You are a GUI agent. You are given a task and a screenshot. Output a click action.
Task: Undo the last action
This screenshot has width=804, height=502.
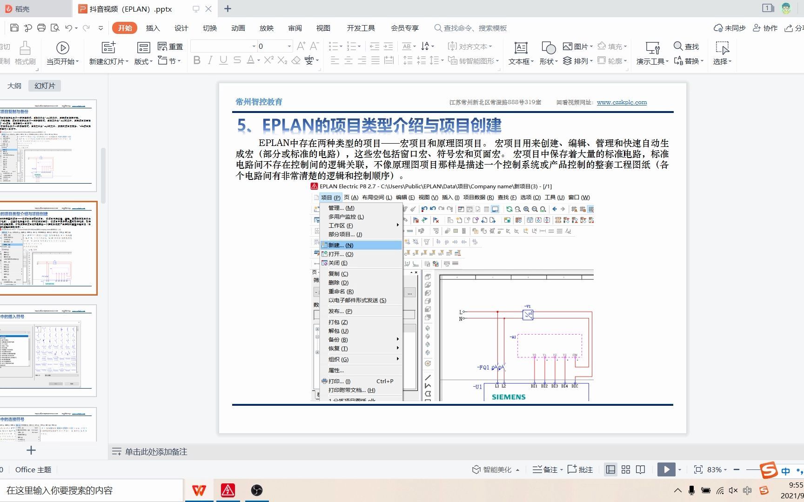[69, 28]
